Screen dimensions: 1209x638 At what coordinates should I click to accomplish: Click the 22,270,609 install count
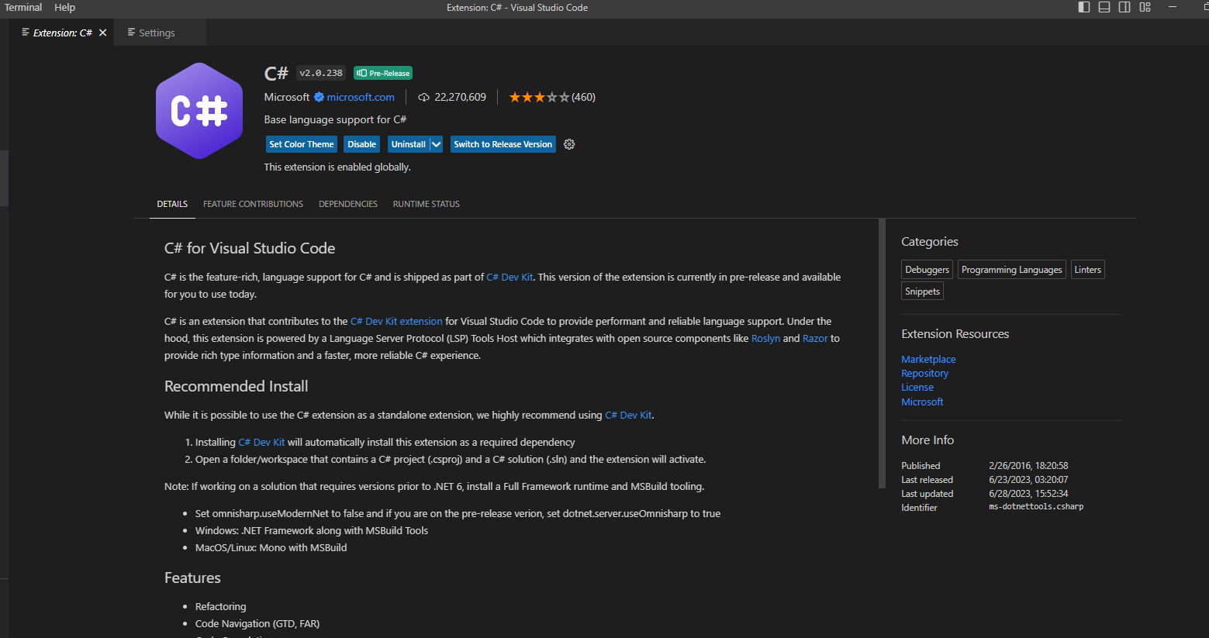pyautogui.click(x=460, y=97)
